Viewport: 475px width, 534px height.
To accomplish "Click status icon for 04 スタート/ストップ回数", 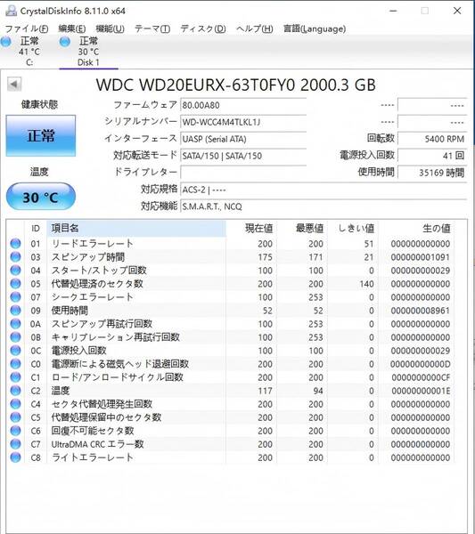I will (15, 270).
